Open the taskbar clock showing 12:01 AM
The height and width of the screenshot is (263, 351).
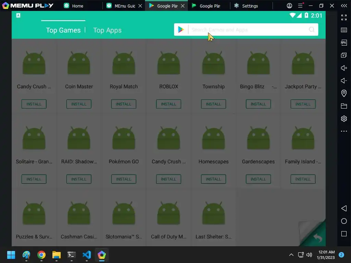(x=326, y=255)
